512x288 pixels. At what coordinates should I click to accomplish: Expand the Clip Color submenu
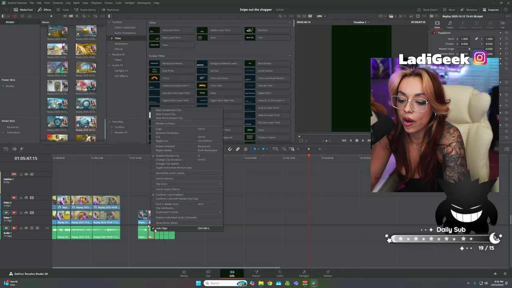click(x=186, y=184)
